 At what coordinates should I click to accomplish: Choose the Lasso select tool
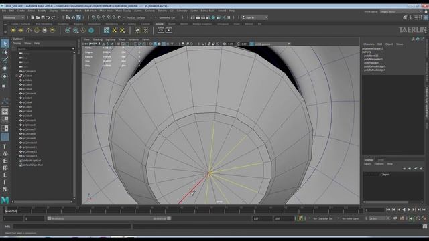pyautogui.click(x=5, y=52)
